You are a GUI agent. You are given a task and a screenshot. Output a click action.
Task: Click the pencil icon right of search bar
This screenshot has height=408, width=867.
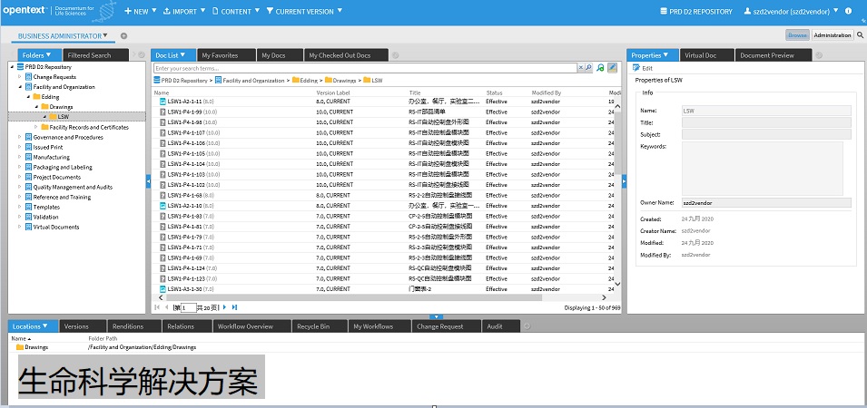coord(613,68)
